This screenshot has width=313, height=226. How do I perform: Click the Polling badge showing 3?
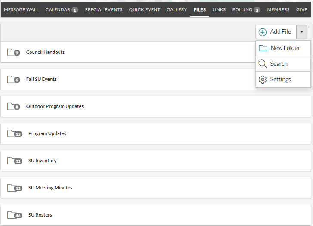(x=257, y=10)
